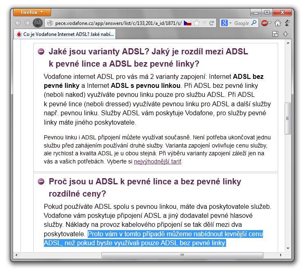This screenshot has width=306, height=273.
Task: Open the tab groups grid icon
Action: pyautogui.click(x=275, y=34)
